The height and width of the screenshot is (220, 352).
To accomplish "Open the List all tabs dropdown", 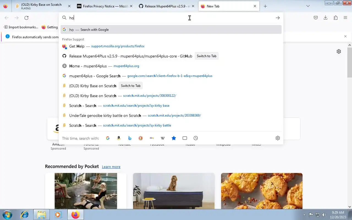I will [x=308, y=6].
